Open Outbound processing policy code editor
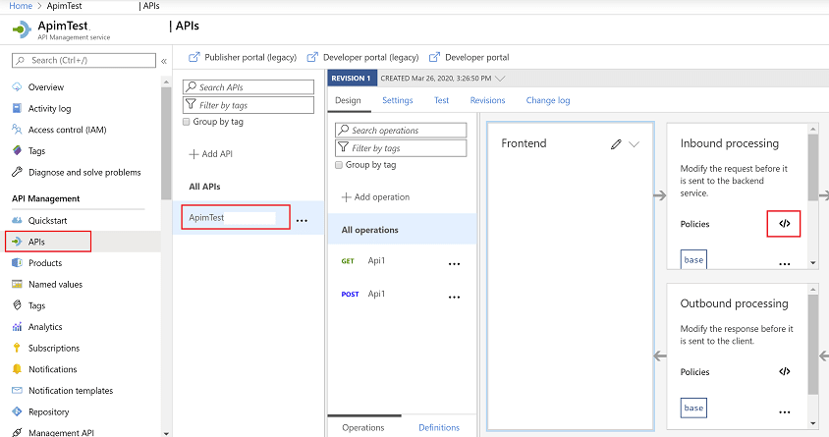This screenshot has width=829, height=437. point(785,371)
